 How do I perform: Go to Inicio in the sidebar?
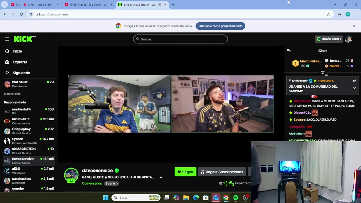coord(17,51)
